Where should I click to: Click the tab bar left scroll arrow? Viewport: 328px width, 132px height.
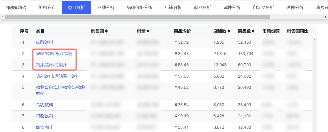tap(3, 17)
